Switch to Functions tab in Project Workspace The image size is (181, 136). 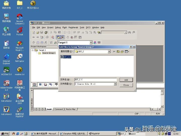coord(51,85)
